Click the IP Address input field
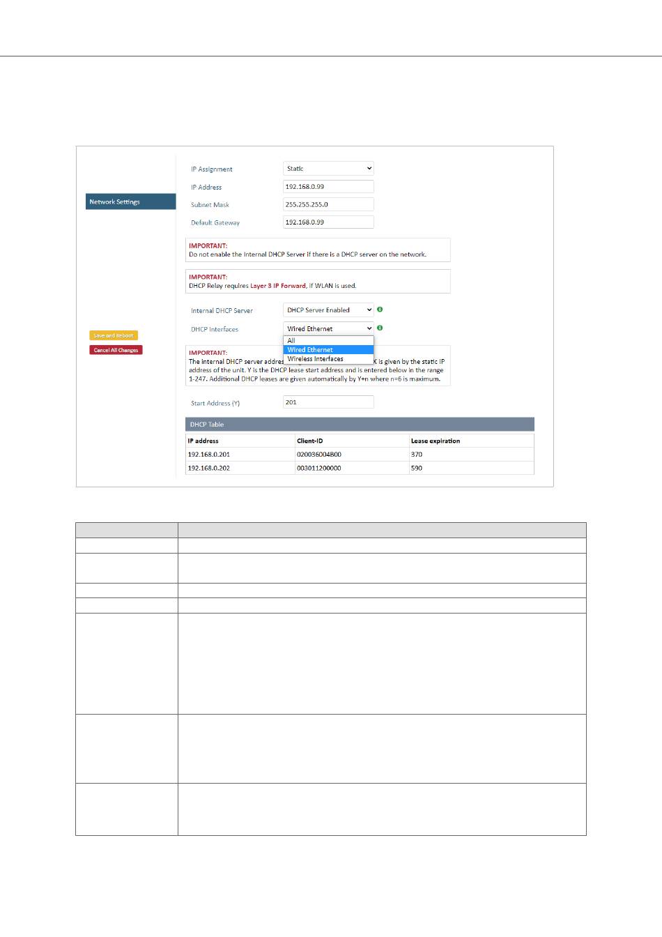The height and width of the screenshot is (937, 662). tap(328, 187)
